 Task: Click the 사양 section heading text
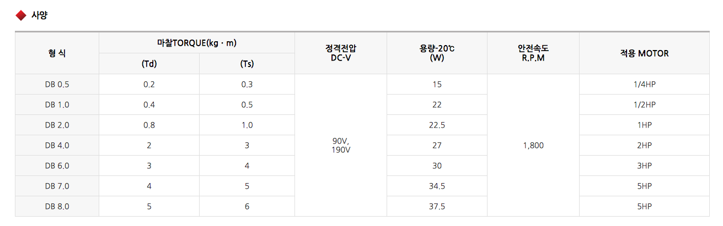[40, 15]
